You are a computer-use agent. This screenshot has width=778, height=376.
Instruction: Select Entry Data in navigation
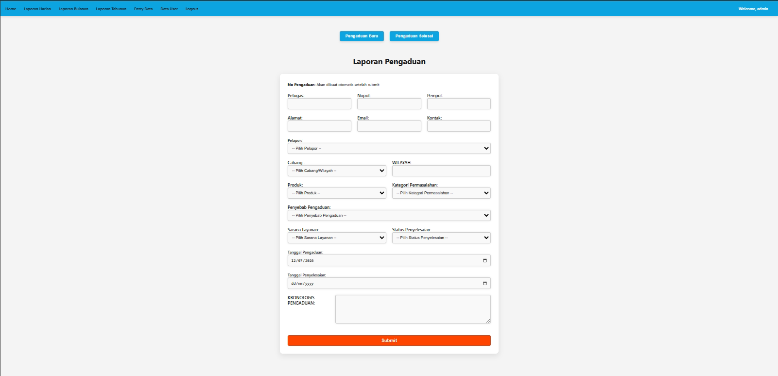click(143, 9)
